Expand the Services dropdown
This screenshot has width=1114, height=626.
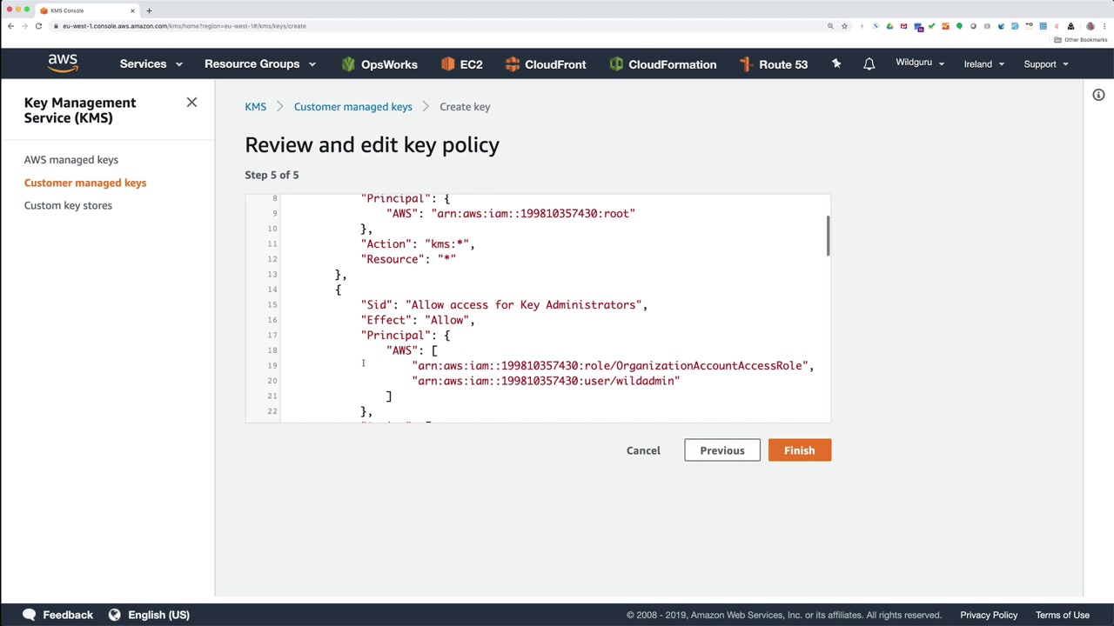click(151, 63)
